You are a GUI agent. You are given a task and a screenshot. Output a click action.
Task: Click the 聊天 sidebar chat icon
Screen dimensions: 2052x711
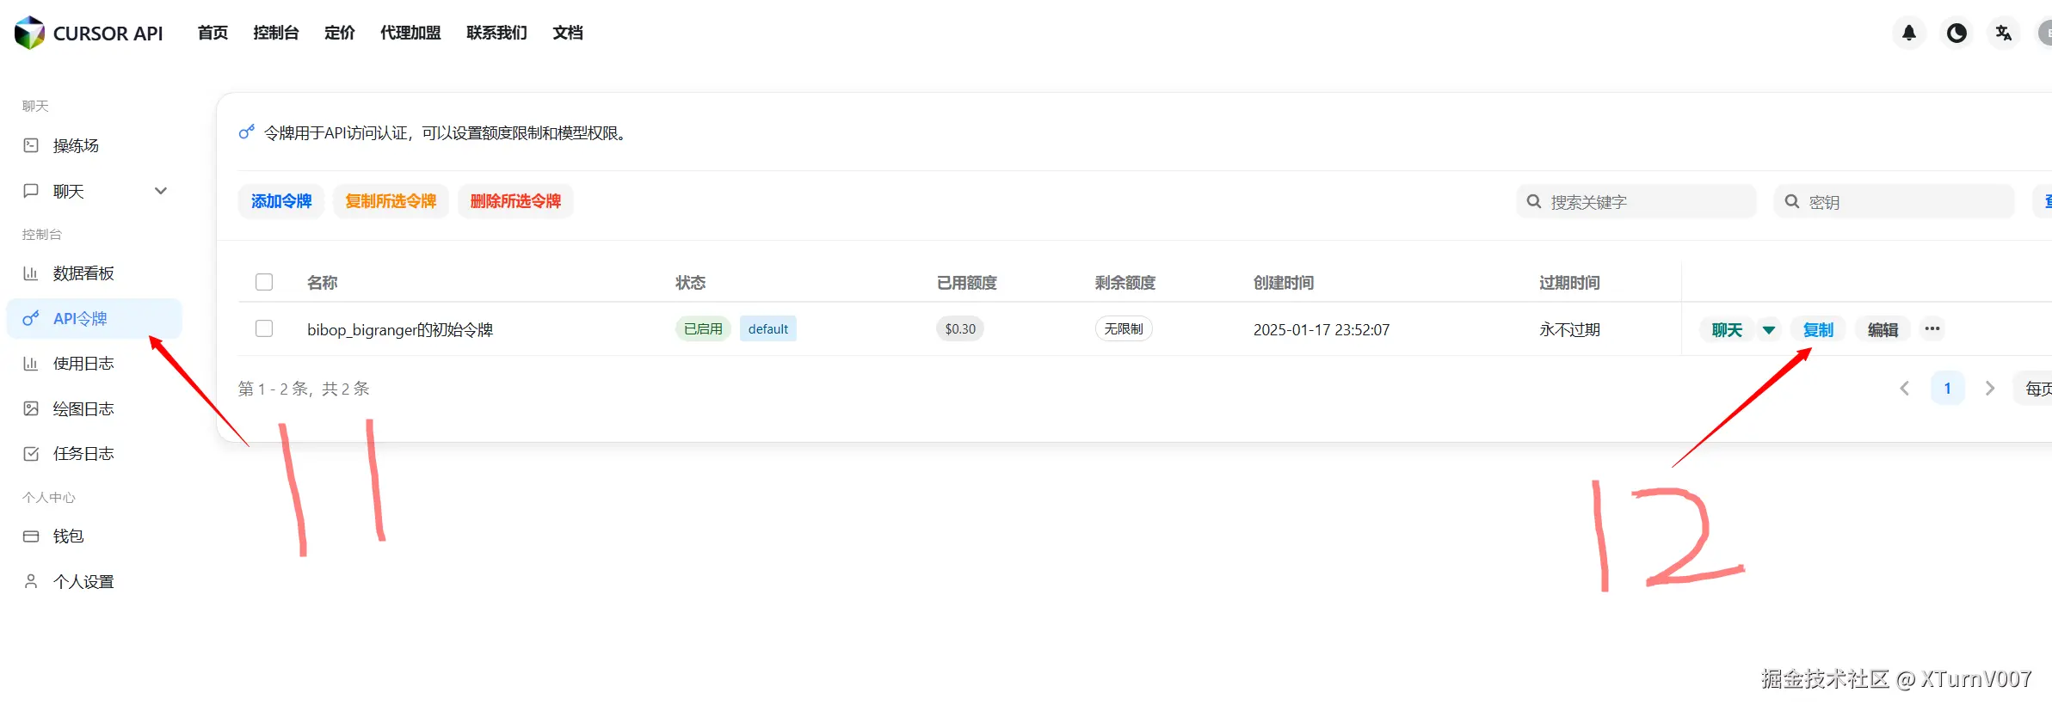pyautogui.click(x=31, y=191)
